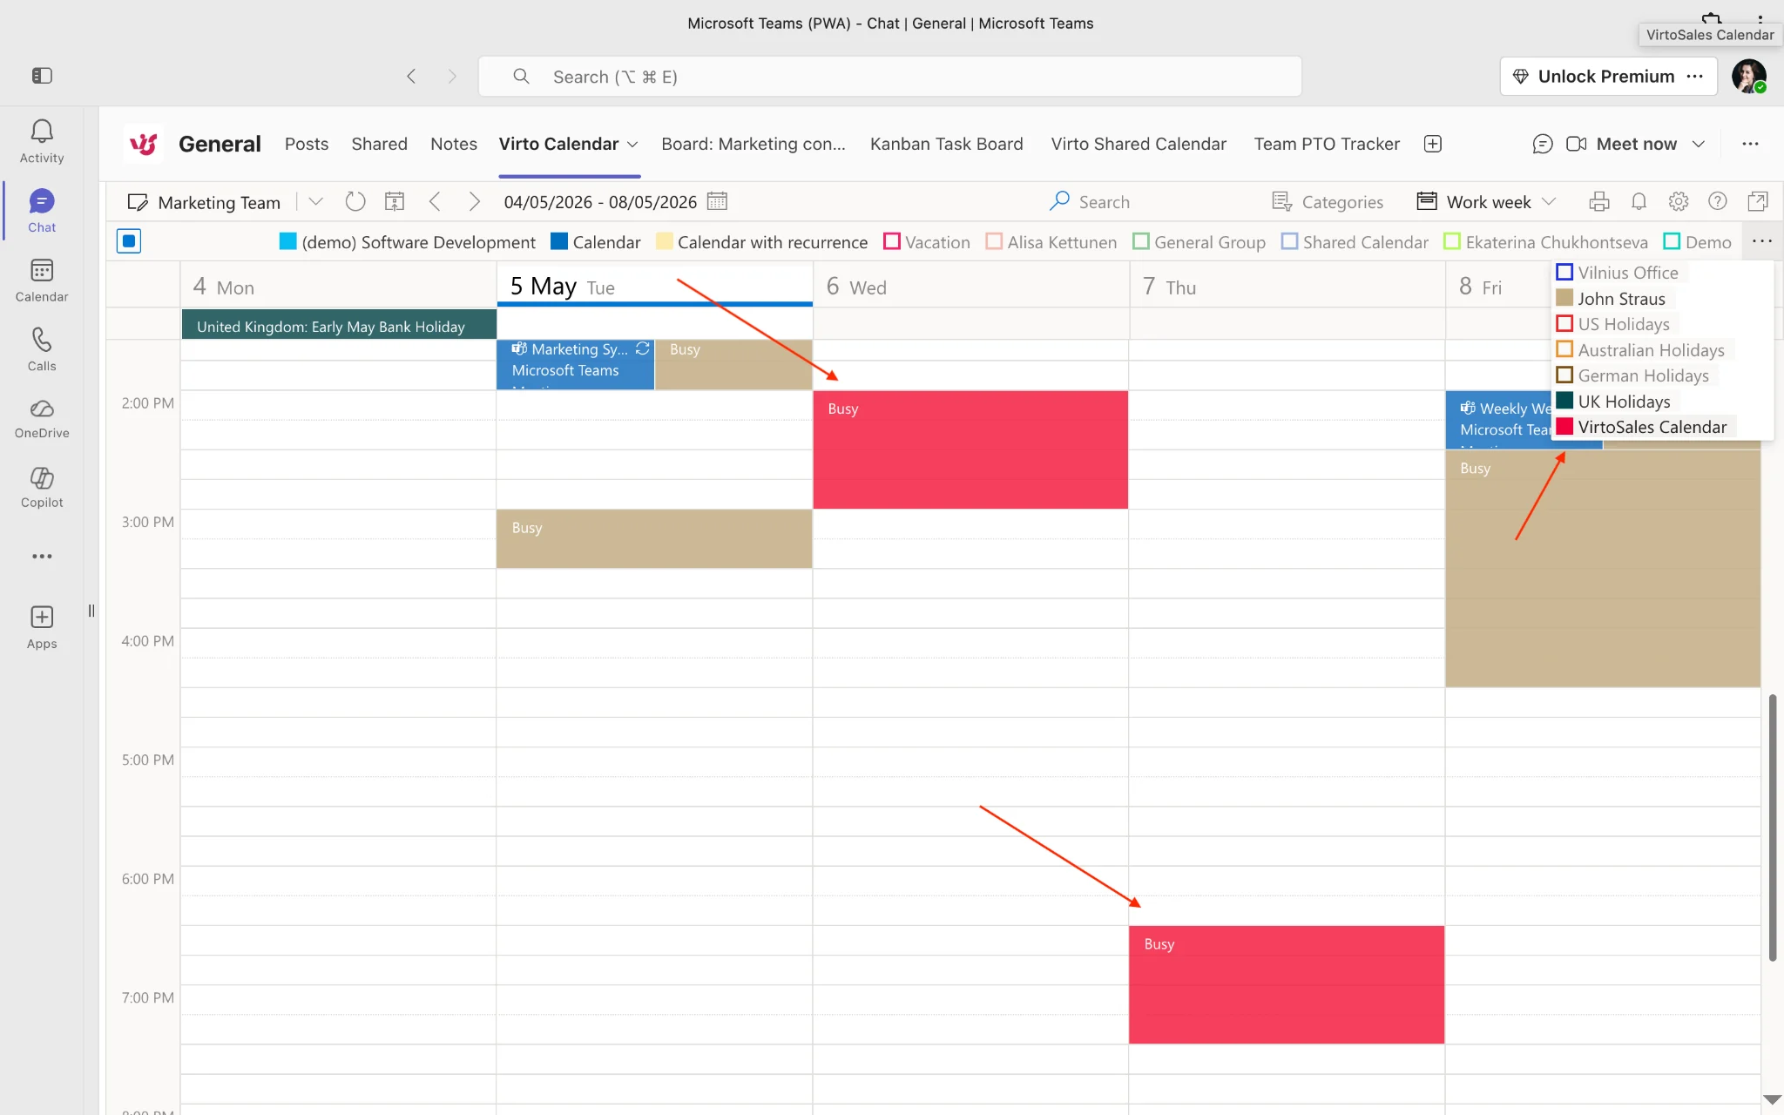Toggle General Group calendar checkbox

coord(1141,241)
